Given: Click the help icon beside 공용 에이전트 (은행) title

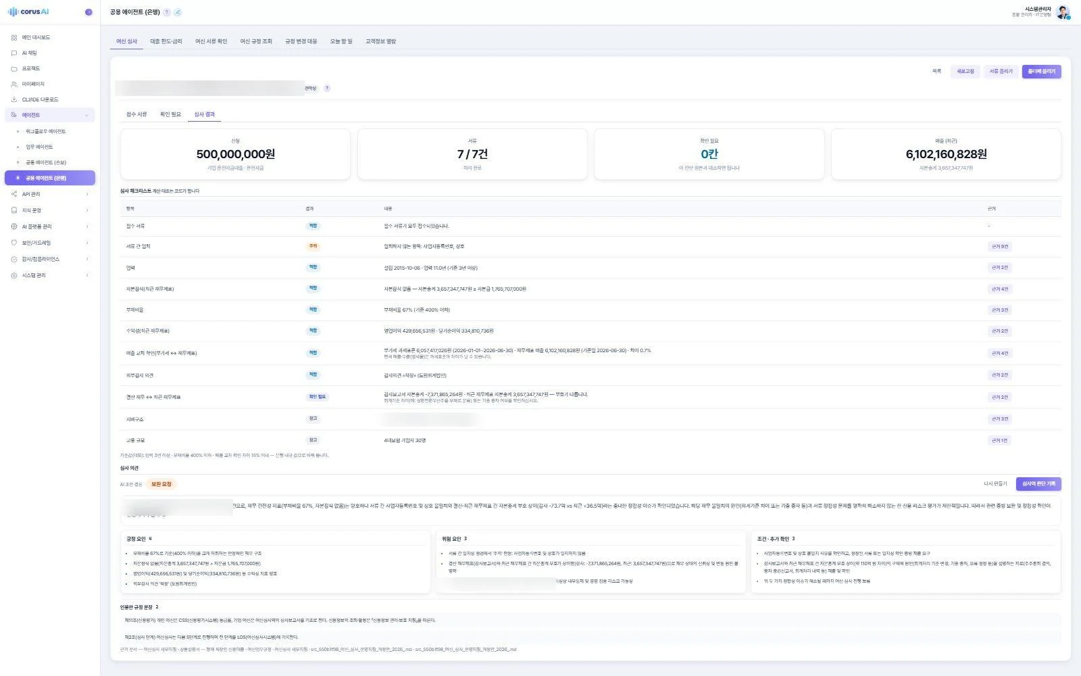Looking at the screenshot, I should pos(167,12).
